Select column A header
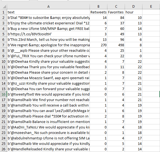 tap(48, 7)
